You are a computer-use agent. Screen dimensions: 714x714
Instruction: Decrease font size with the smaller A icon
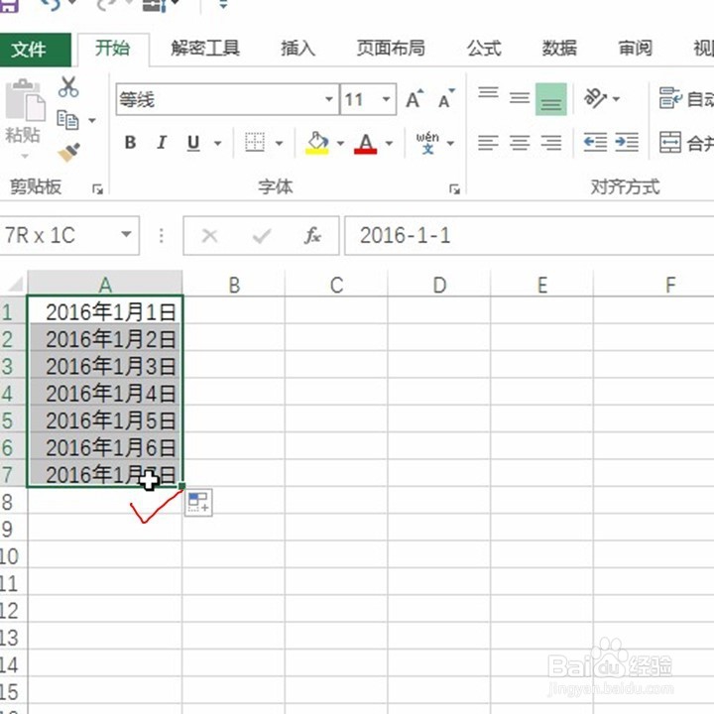(x=446, y=99)
